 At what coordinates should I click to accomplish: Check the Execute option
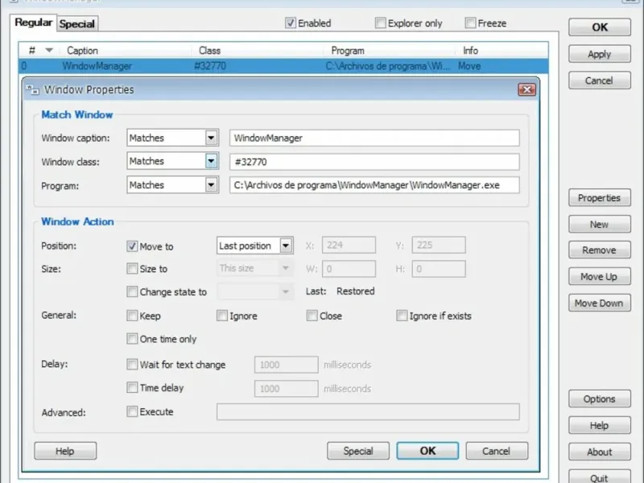132,411
